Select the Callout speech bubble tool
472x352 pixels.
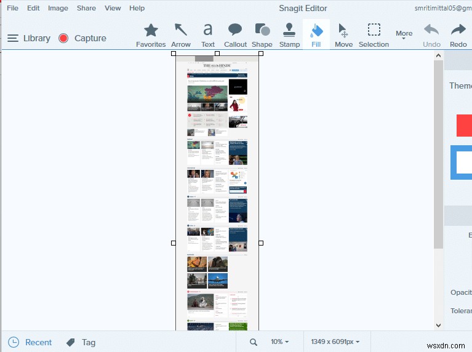(235, 35)
